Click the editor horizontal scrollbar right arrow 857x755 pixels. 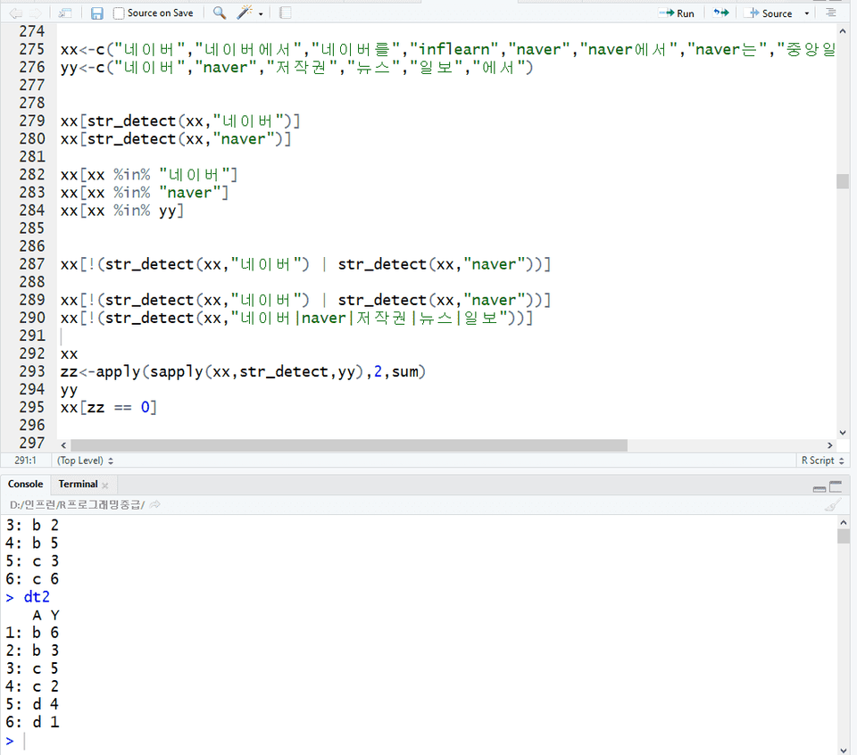click(829, 445)
